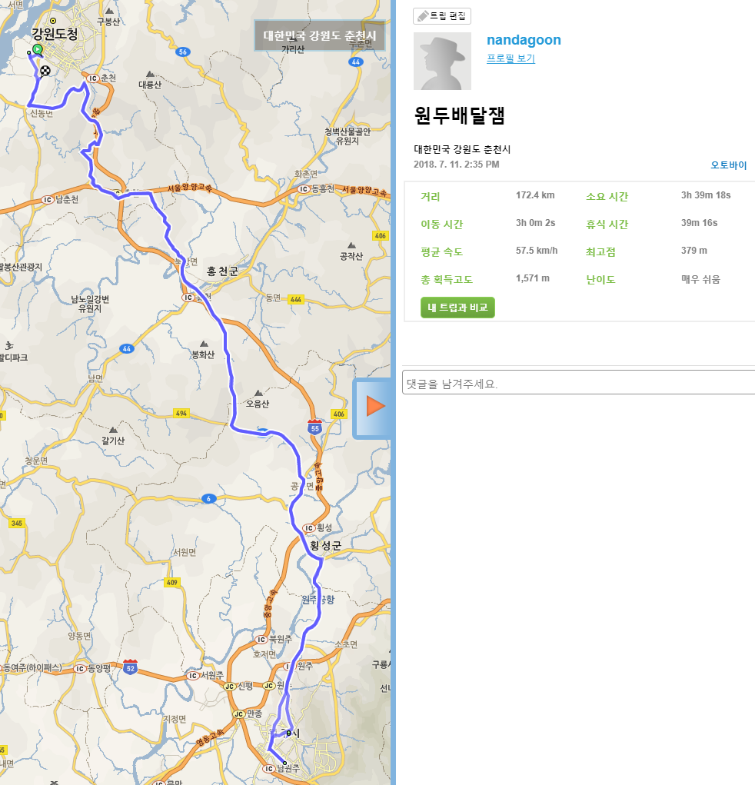The width and height of the screenshot is (755, 785).
Task: Click the green route start marker
Action: point(37,49)
